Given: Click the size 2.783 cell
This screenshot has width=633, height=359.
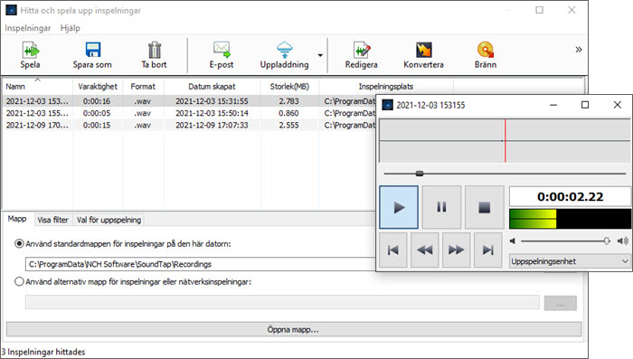Looking at the screenshot, I should point(289,101).
